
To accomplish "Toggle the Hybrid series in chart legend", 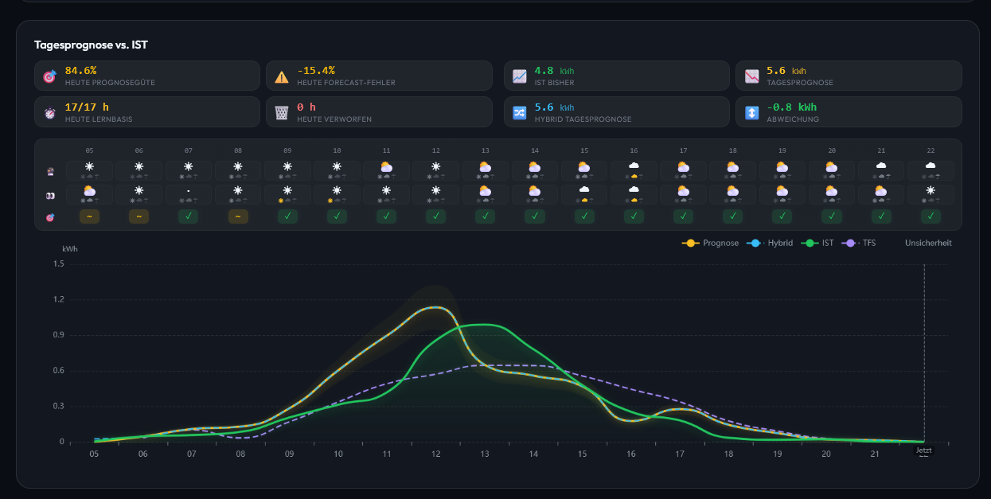I will (770, 243).
